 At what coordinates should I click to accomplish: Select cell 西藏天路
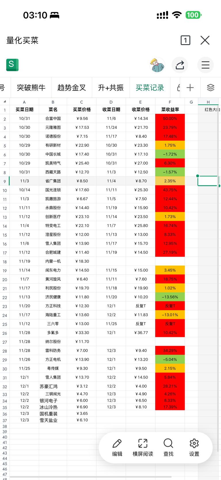tap(53, 172)
